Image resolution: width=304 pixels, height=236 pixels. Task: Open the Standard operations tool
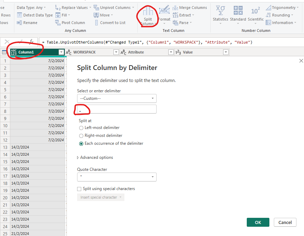(x=238, y=15)
